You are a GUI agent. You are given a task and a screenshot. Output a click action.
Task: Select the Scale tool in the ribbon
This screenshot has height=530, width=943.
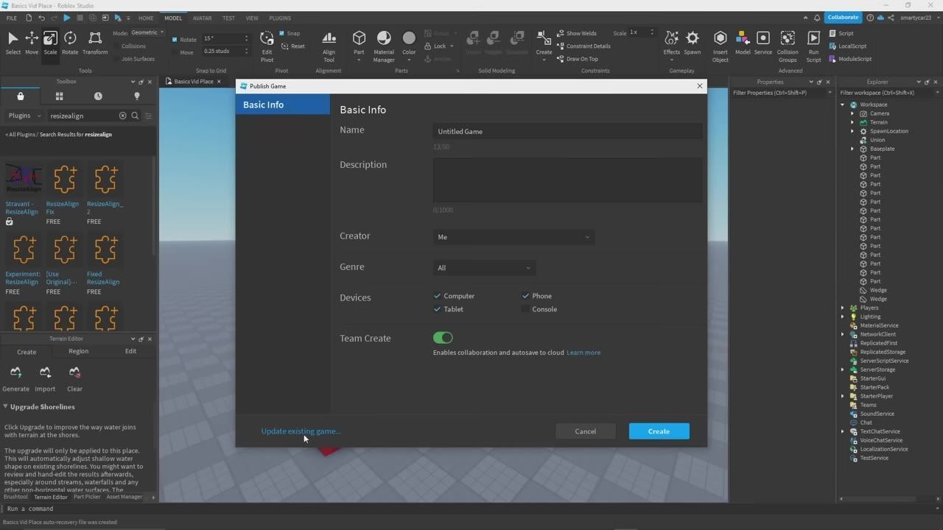click(x=50, y=43)
